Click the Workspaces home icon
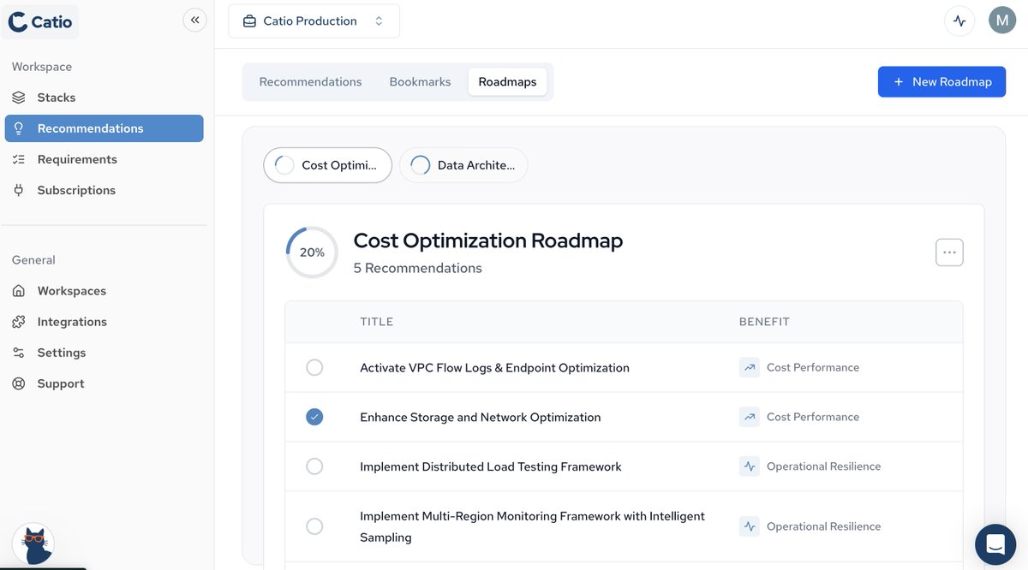 click(19, 291)
